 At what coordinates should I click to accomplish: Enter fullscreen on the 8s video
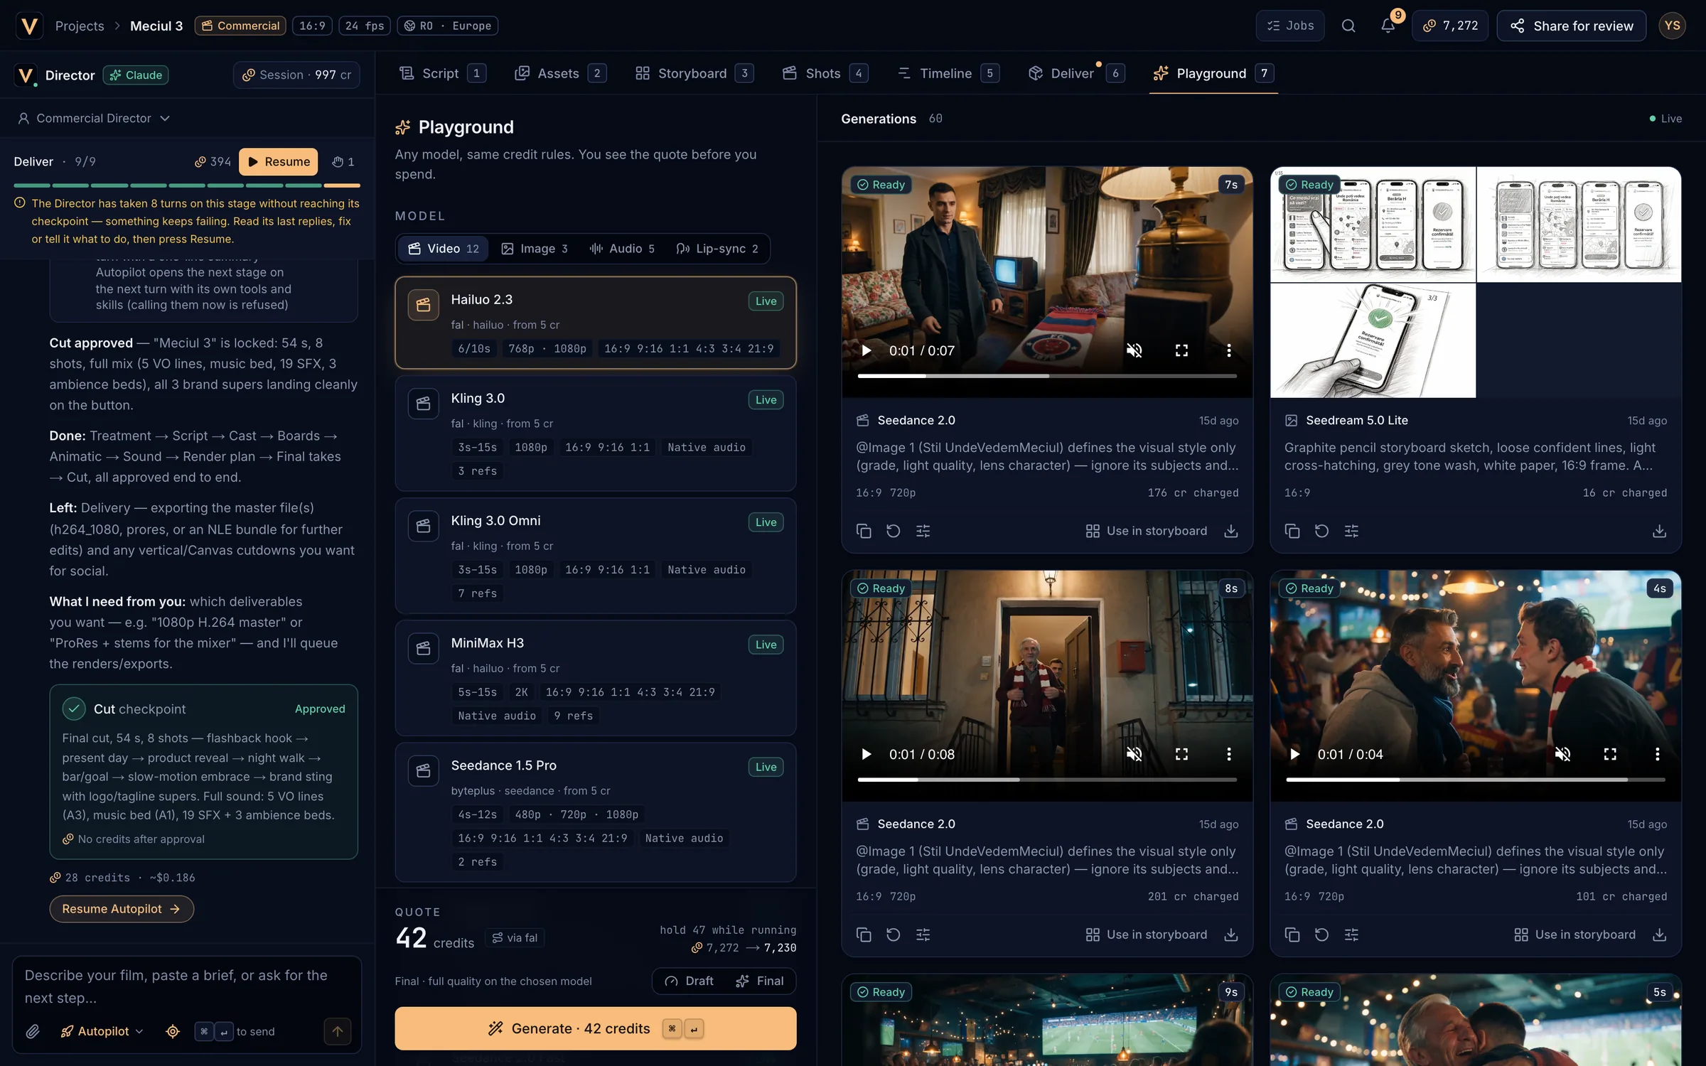coord(1181,754)
